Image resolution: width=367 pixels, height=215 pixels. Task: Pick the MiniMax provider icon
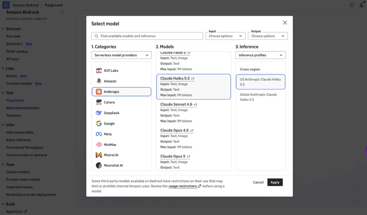point(99,145)
